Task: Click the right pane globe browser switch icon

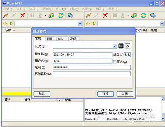Action: click(153, 15)
